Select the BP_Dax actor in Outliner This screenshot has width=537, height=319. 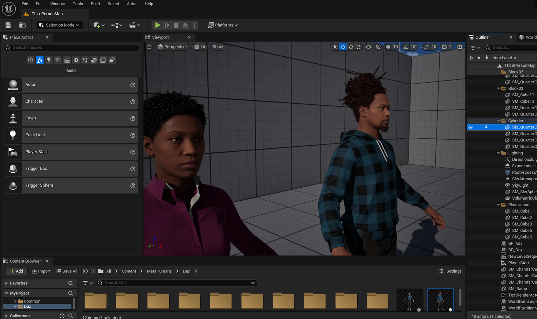tap(515, 250)
